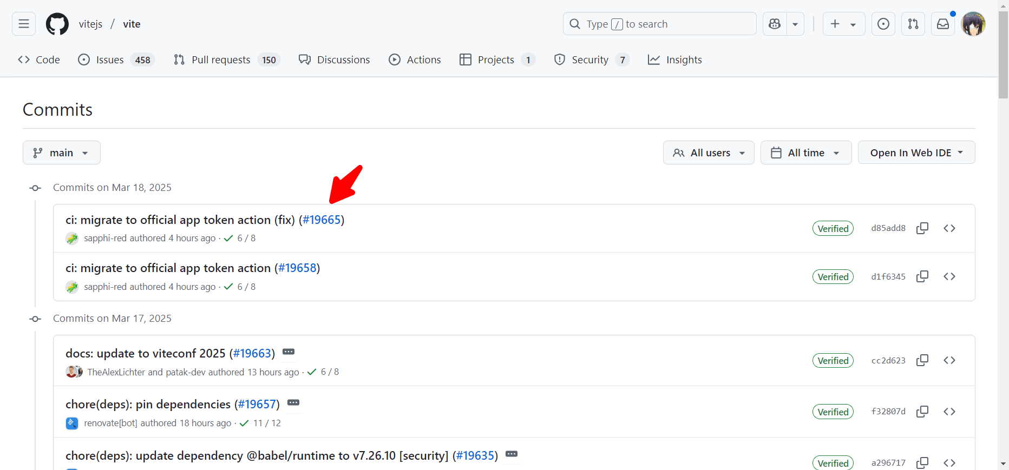Copy full SHA for d85add8
This screenshot has width=1009, height=470.
point(922,228)
